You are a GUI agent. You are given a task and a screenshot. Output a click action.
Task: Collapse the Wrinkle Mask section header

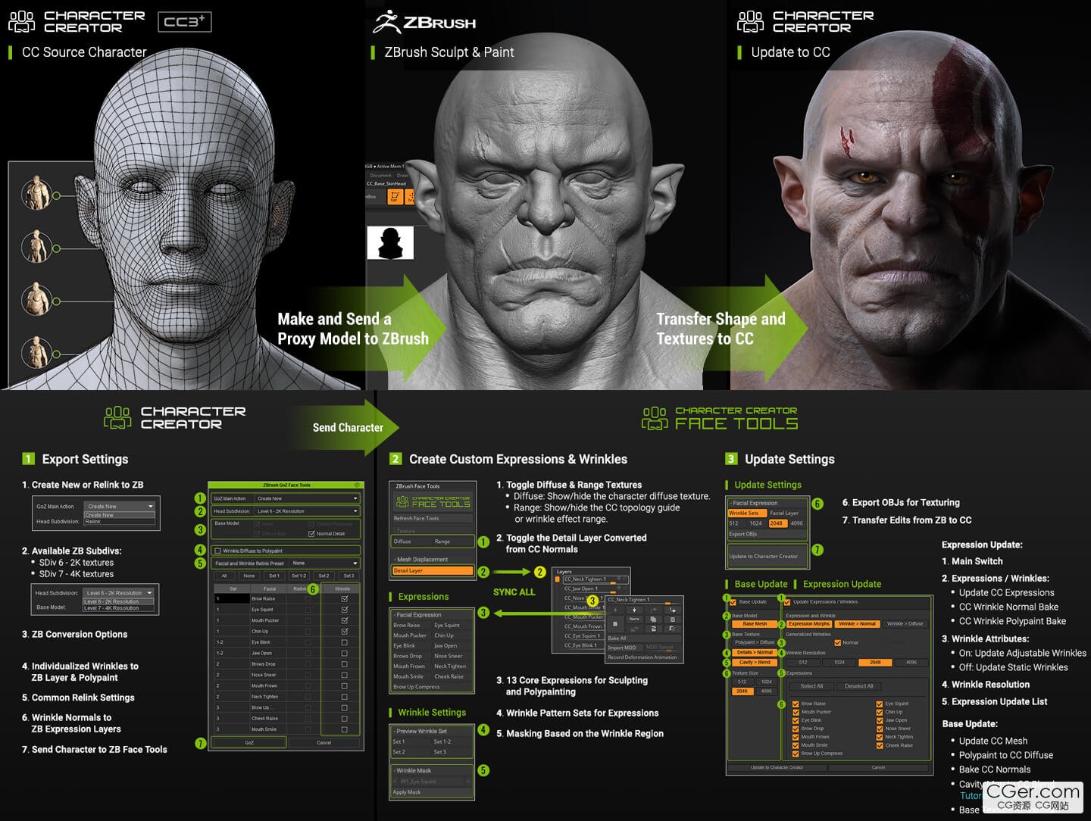413,770
